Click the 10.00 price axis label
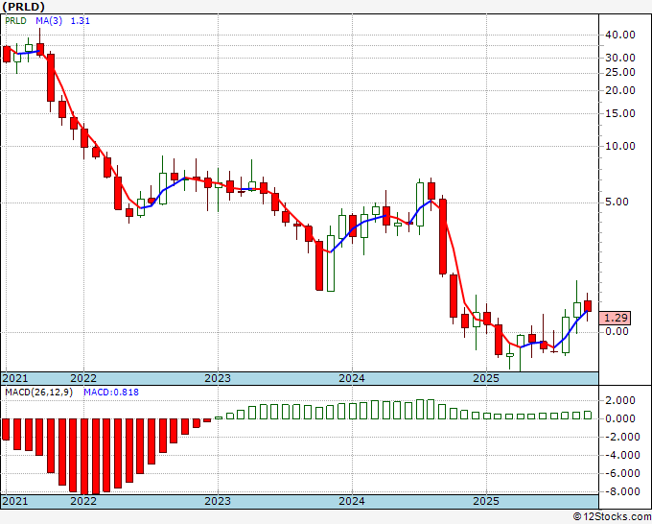The height and width of the screenshot is (524, 652). pos(620,146)
